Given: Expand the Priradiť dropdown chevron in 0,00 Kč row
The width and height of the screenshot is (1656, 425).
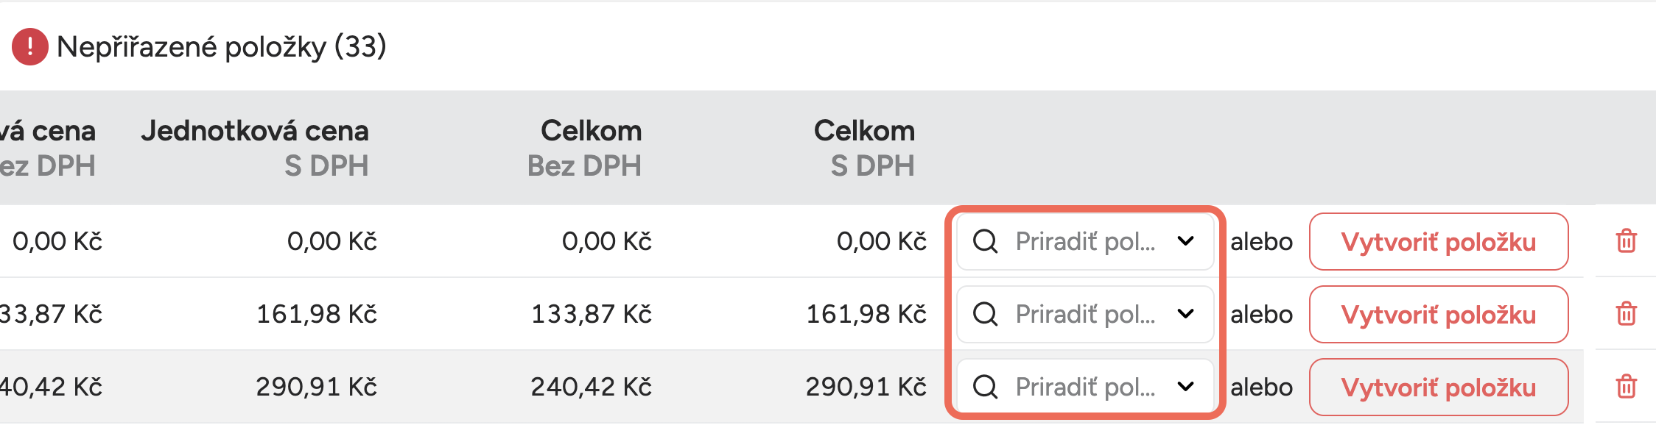Looking at the screenshot, I should (x=1185, y=241).
